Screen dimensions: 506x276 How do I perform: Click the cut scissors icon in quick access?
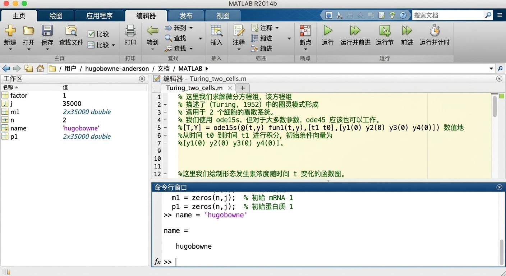coord(339,15)
